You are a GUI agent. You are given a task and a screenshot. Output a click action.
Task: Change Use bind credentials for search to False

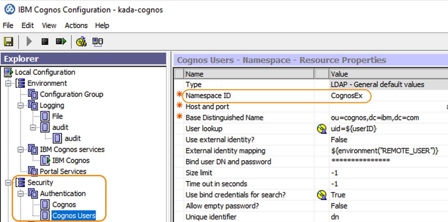(x=339, y=195)
